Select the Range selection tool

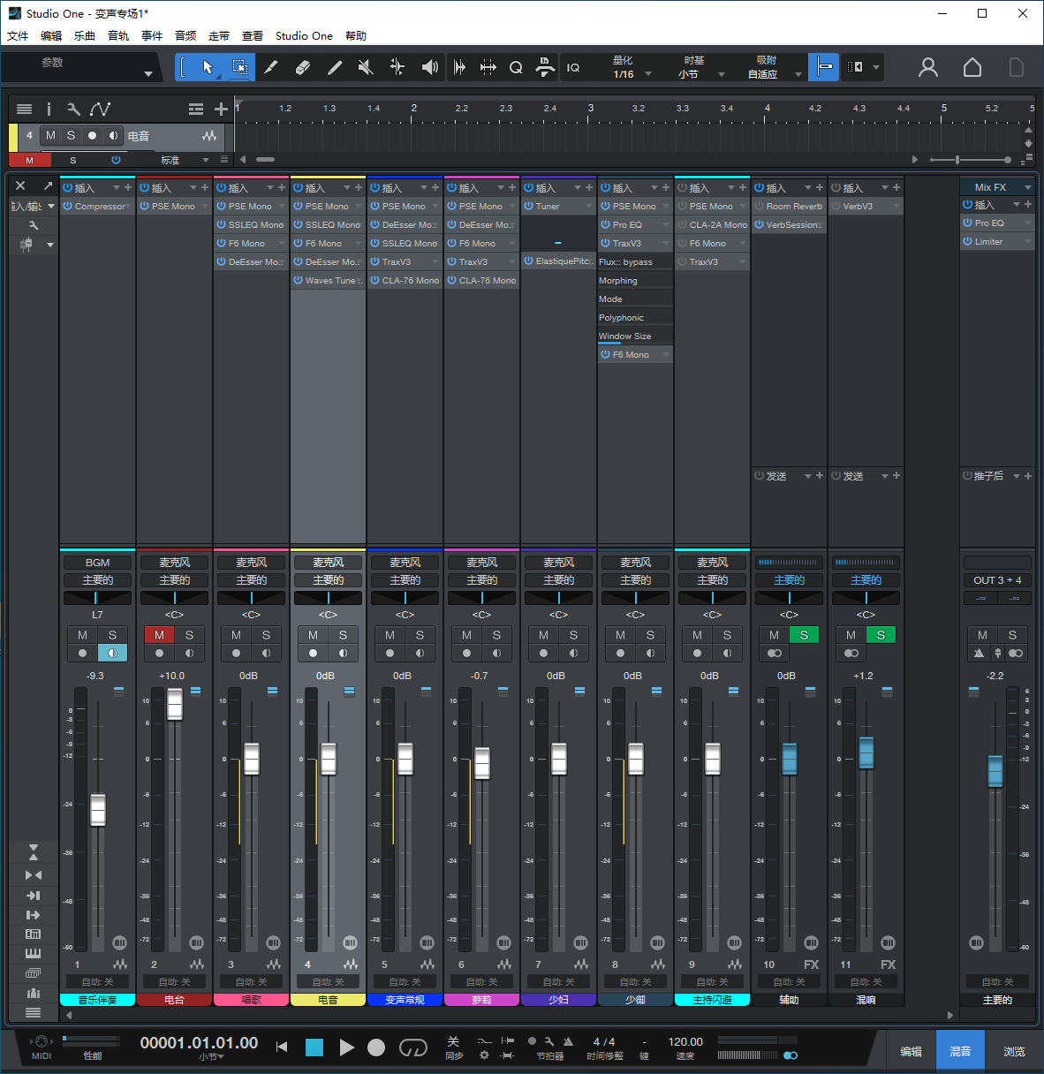(239, 67)
